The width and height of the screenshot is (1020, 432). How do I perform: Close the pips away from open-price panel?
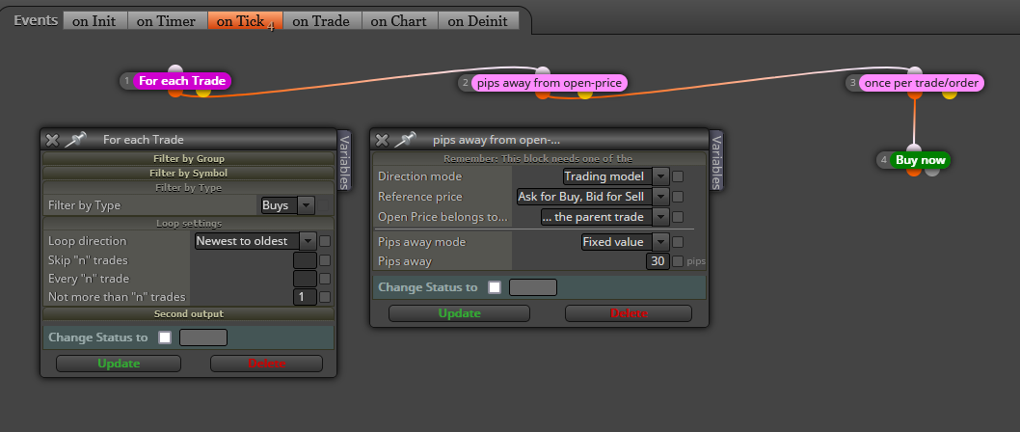pos(382,140)
